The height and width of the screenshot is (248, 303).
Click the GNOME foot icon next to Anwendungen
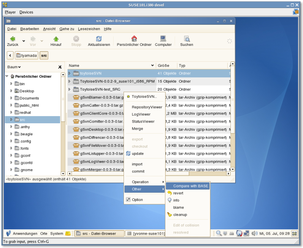(8, 233)
